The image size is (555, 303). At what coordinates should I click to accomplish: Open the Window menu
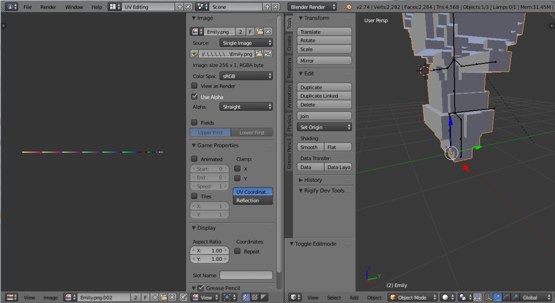point(74,6)
